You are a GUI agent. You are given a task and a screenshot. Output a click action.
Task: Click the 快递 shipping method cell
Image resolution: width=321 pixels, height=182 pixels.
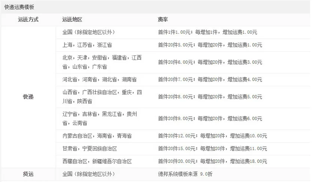pos(28,97)
